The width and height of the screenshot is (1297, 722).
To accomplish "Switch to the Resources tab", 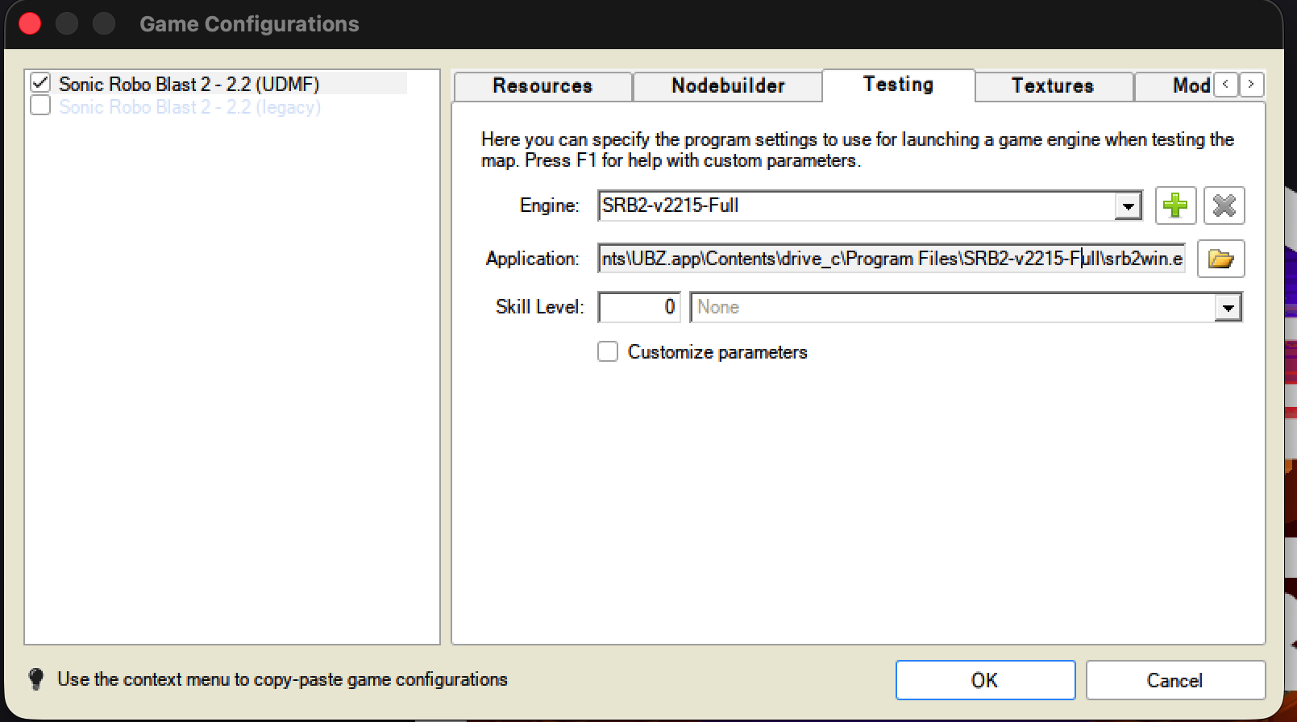I will tap(542, 86).
